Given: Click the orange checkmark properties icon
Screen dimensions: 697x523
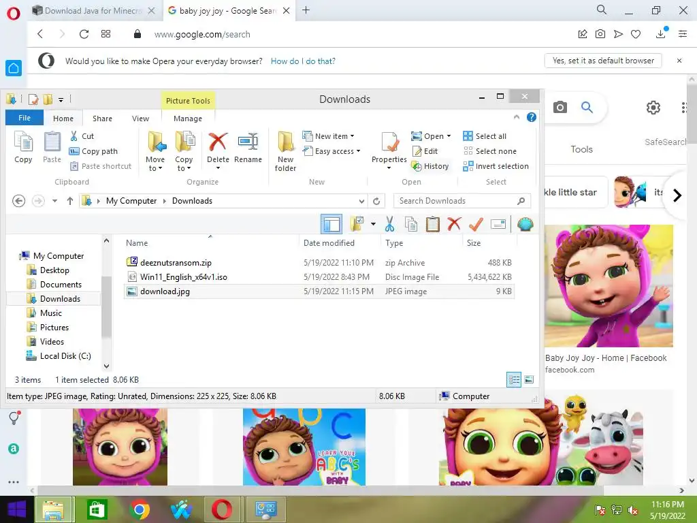Looking at the screenshot, I should coord(476,224).
